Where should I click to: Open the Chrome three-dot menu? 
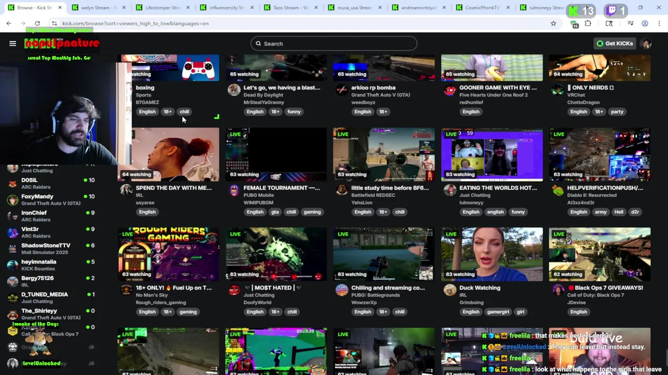pos(660,23)
